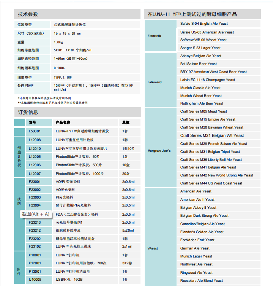
Task: Select catalog number F23004
Action: (x=35, y=205)
